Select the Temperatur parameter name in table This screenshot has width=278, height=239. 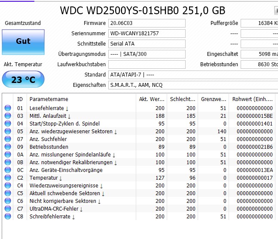coord(44,178)
